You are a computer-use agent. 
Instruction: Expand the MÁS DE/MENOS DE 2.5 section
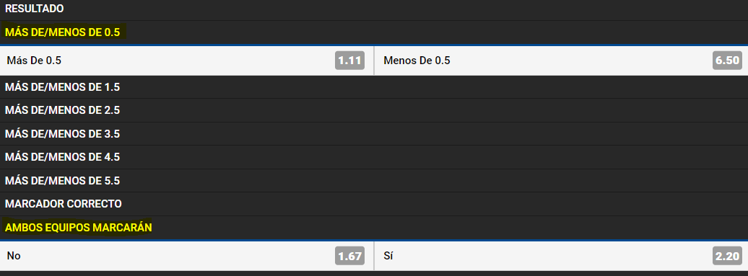coord(374,110)
